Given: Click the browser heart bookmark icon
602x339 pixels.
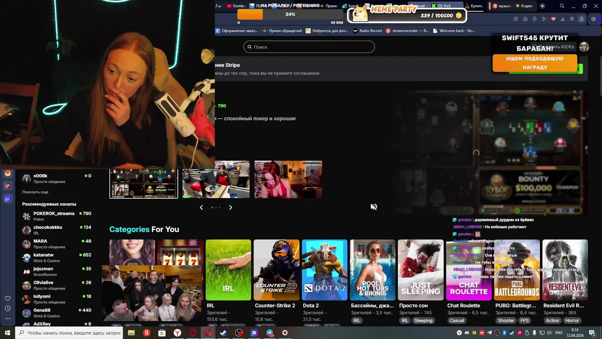Looking at the screenshot, I should [553, 19].
